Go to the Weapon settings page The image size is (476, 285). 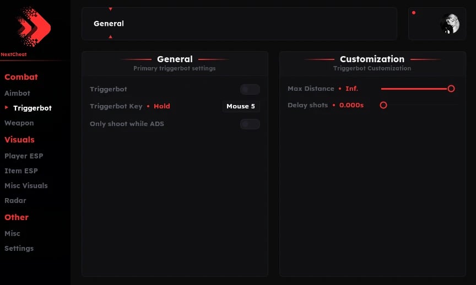[19, 123]
